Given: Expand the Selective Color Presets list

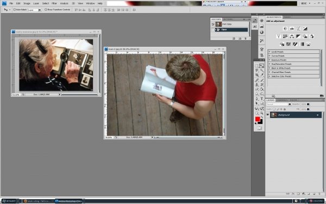Looking at the screenshot, I should click(269, 76).
